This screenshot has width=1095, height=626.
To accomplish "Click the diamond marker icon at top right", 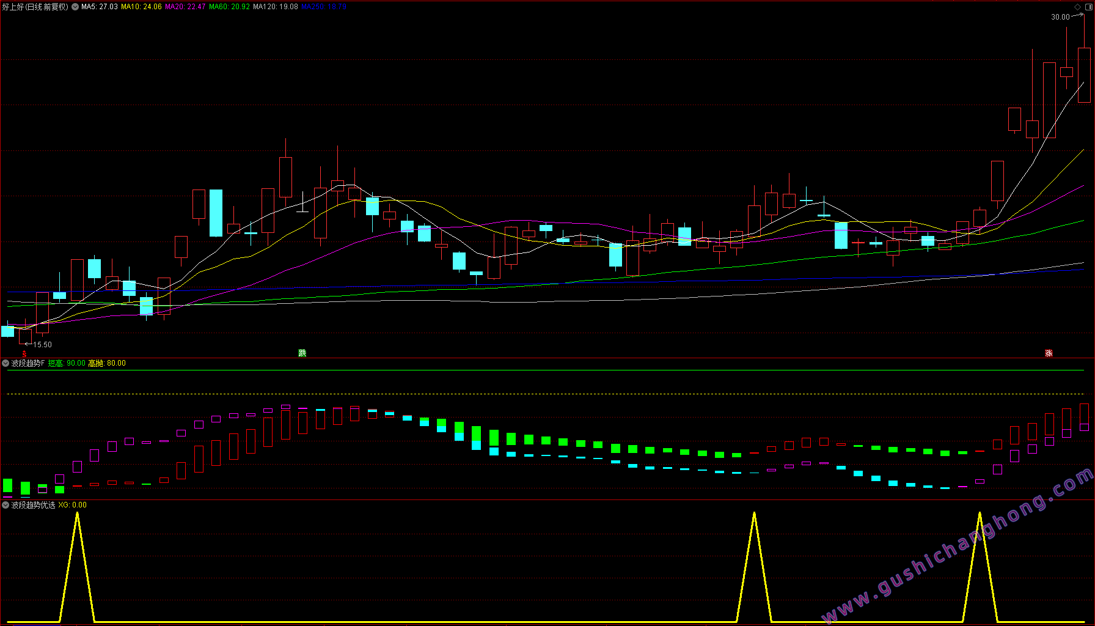I will coord(1077,7).
